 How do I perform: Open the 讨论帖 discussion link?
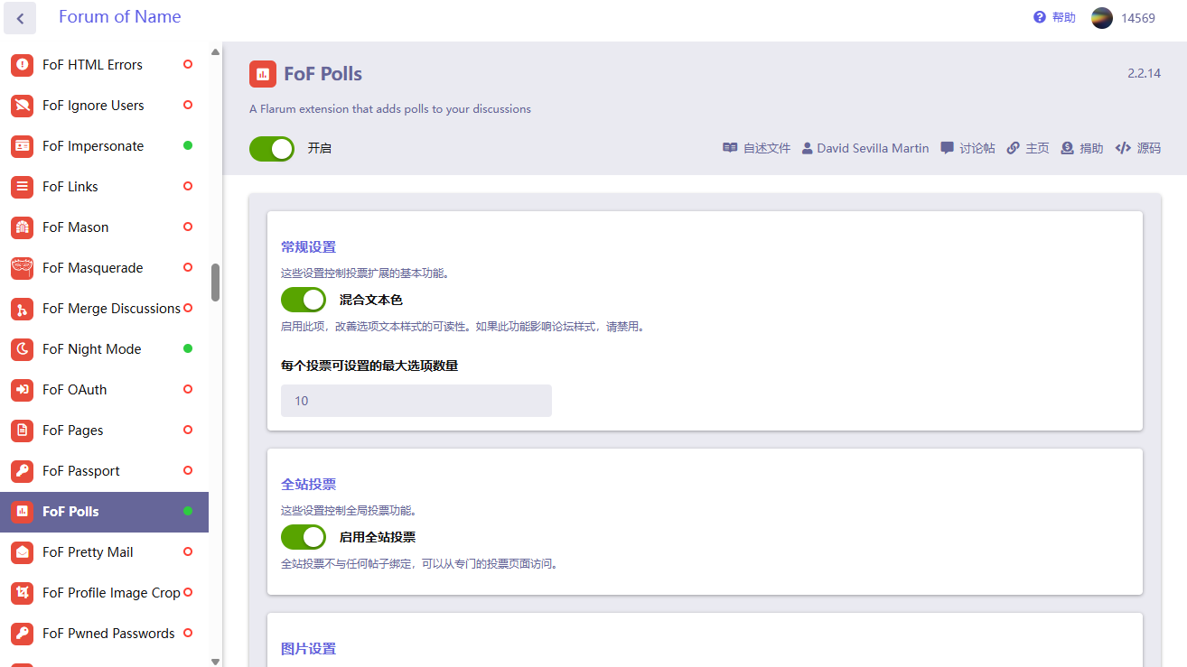coord(967,148)
